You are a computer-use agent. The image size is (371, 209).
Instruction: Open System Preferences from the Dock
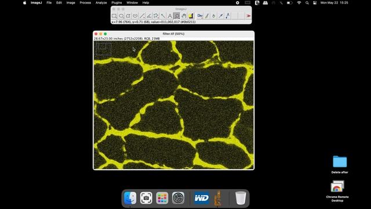[178, 198]
